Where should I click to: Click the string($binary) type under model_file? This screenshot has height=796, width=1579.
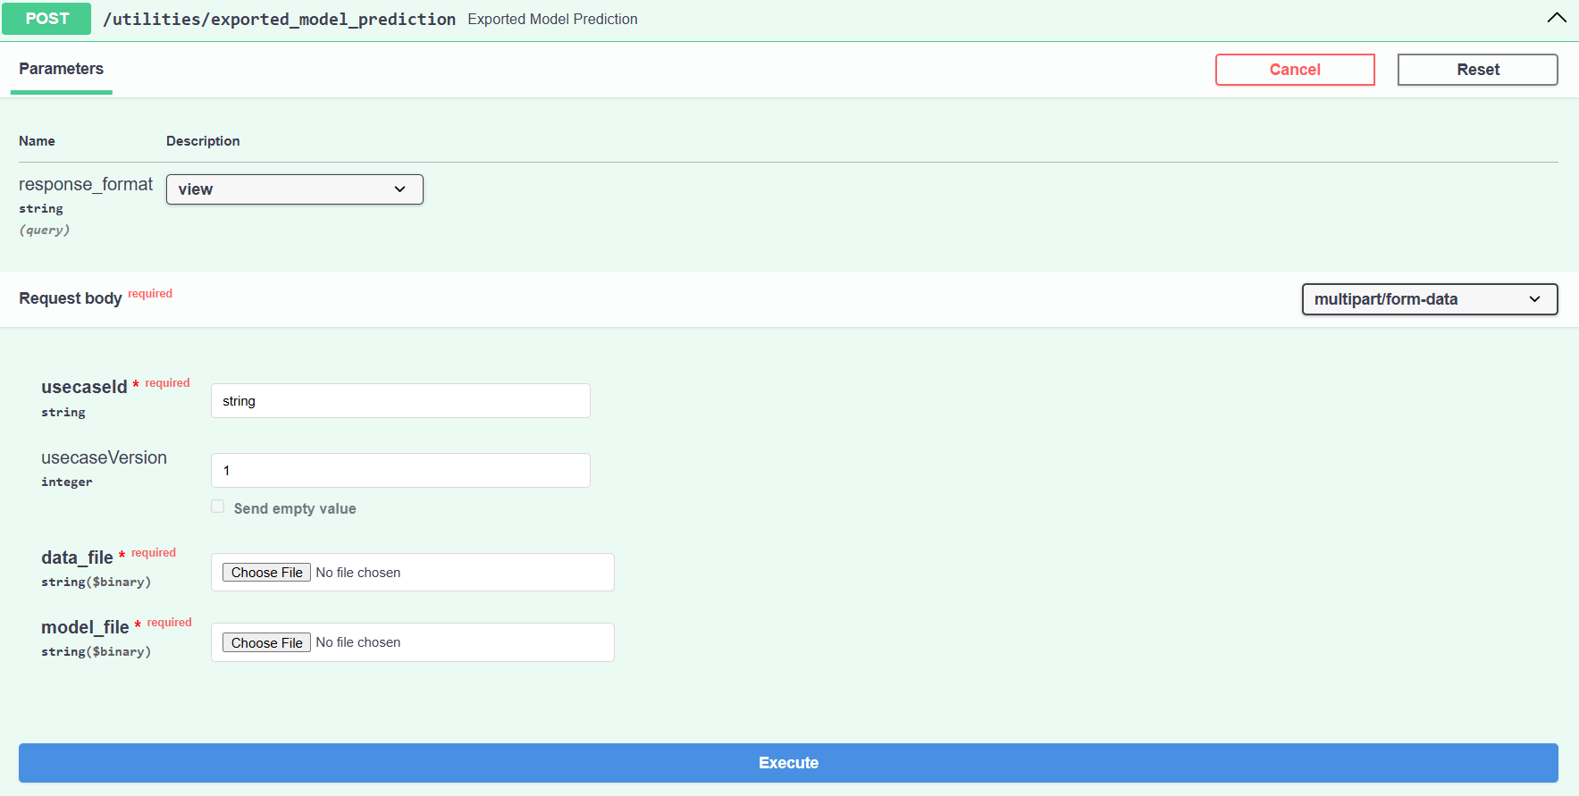[96, 651]
